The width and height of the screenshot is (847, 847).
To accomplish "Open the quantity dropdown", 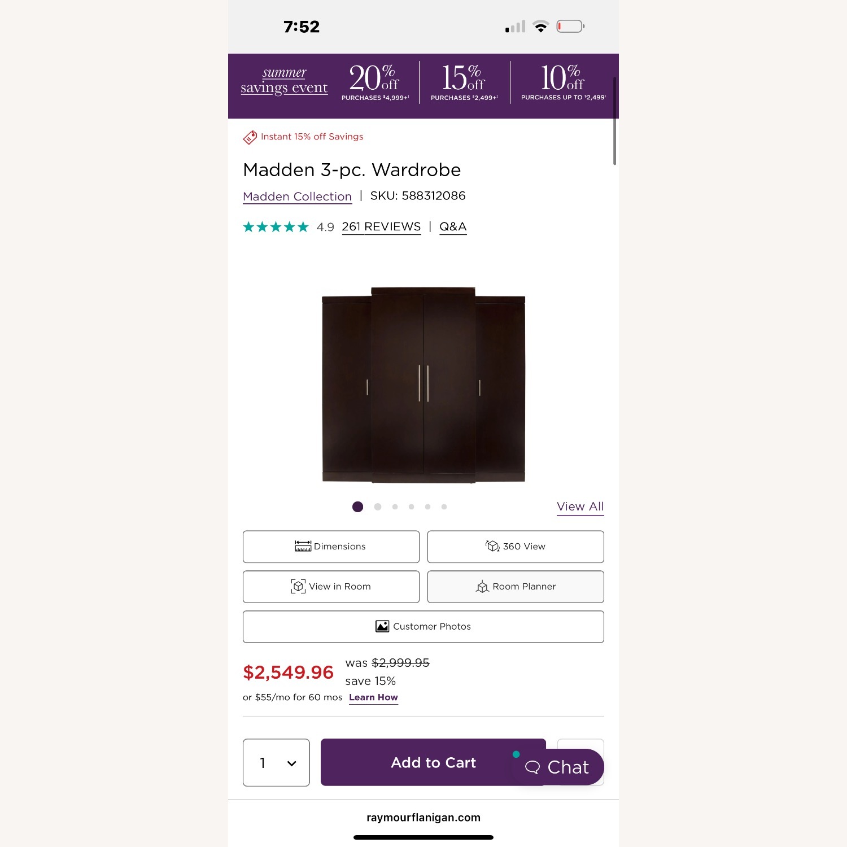I will (276, 763).
